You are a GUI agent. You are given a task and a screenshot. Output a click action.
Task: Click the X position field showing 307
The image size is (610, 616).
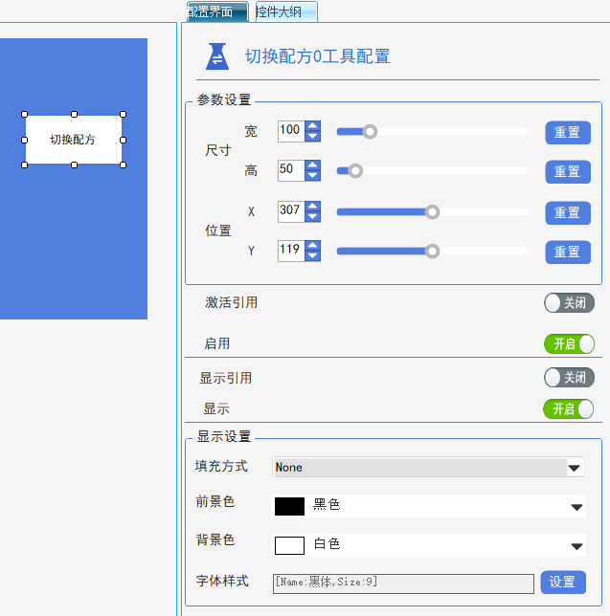tap(291, 211)
